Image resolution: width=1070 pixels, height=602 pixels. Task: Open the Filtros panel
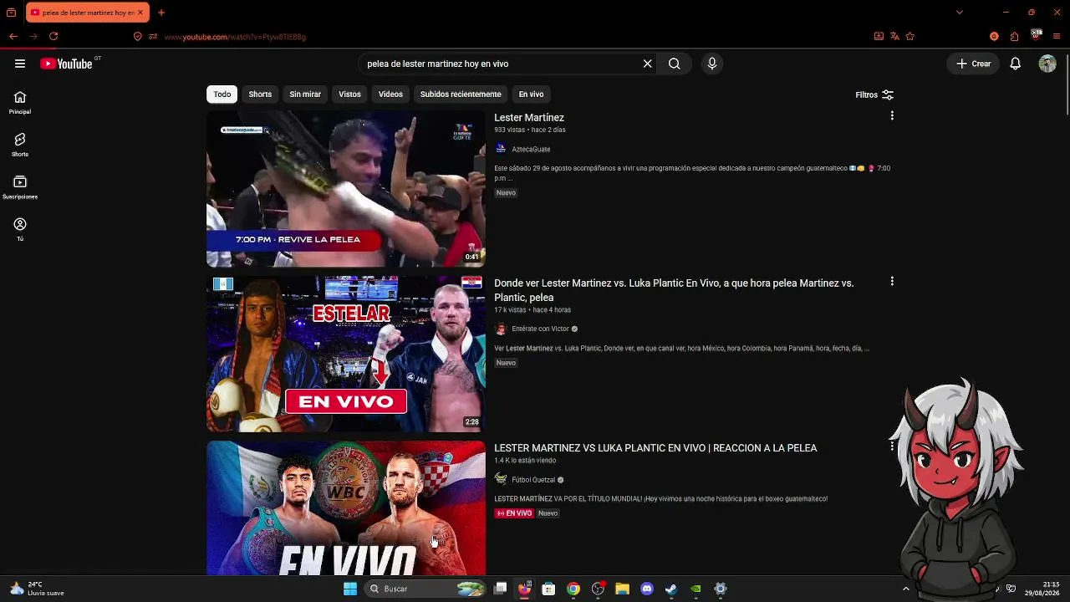[x=874, y=95]
